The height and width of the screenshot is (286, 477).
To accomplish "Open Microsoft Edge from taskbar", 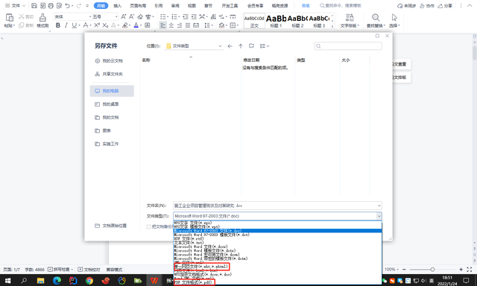I will point(57,280).
